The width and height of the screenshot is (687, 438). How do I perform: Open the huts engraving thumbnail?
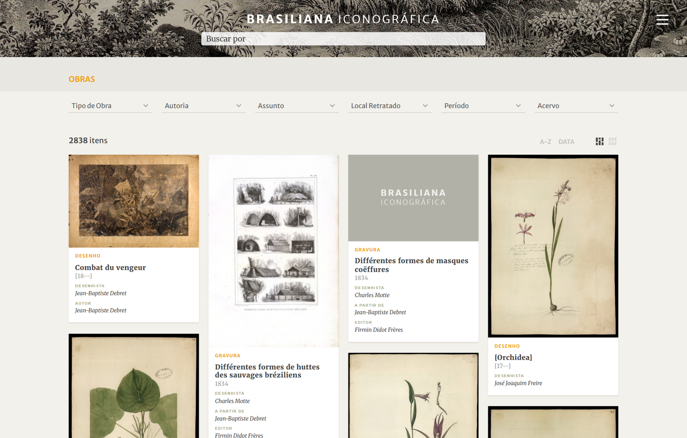point(274,251)
